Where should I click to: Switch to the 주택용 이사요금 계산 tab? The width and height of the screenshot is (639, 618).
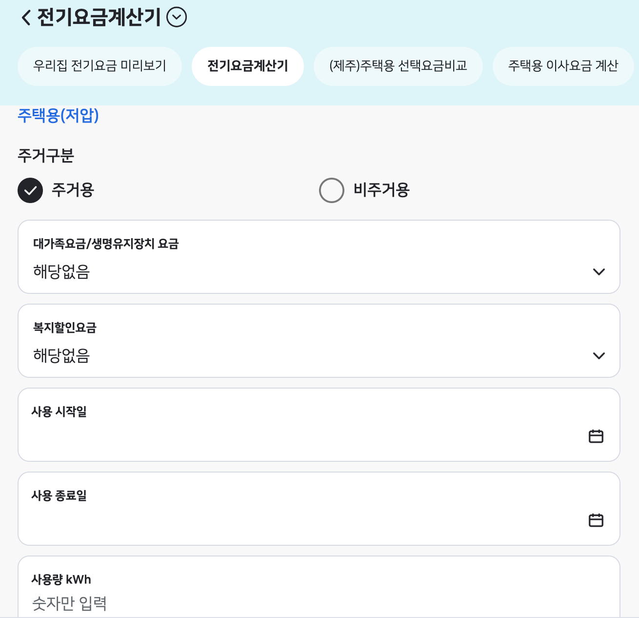point(563,66)
